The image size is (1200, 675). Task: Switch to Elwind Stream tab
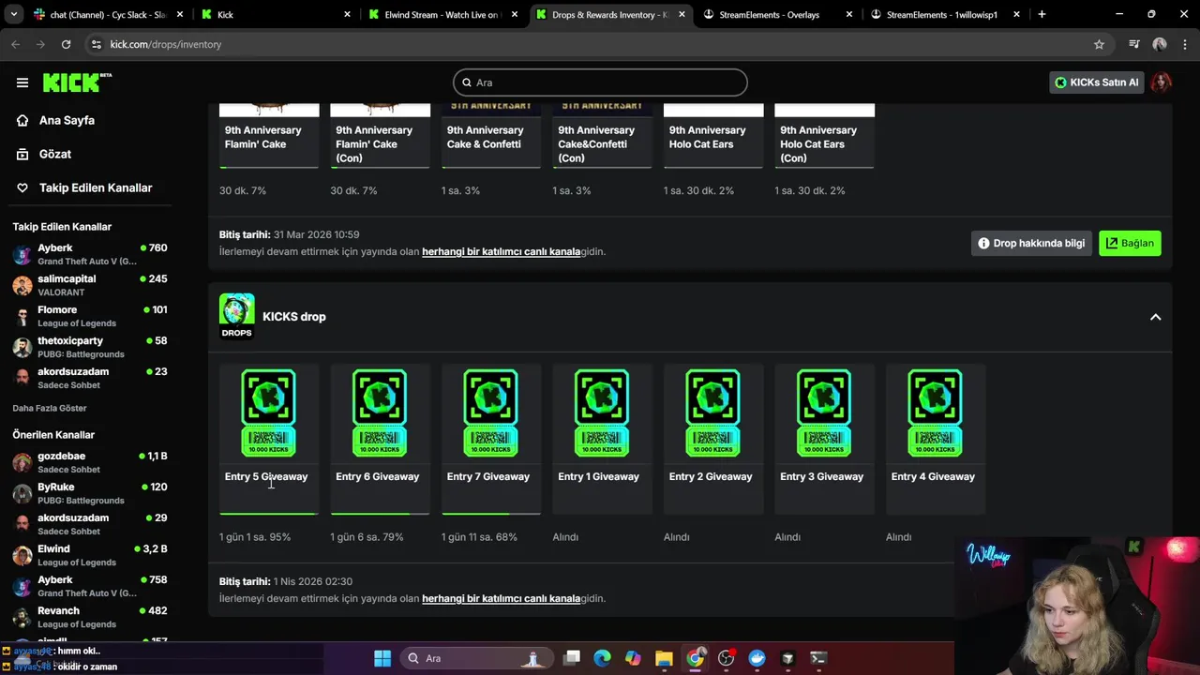point(441,14)
